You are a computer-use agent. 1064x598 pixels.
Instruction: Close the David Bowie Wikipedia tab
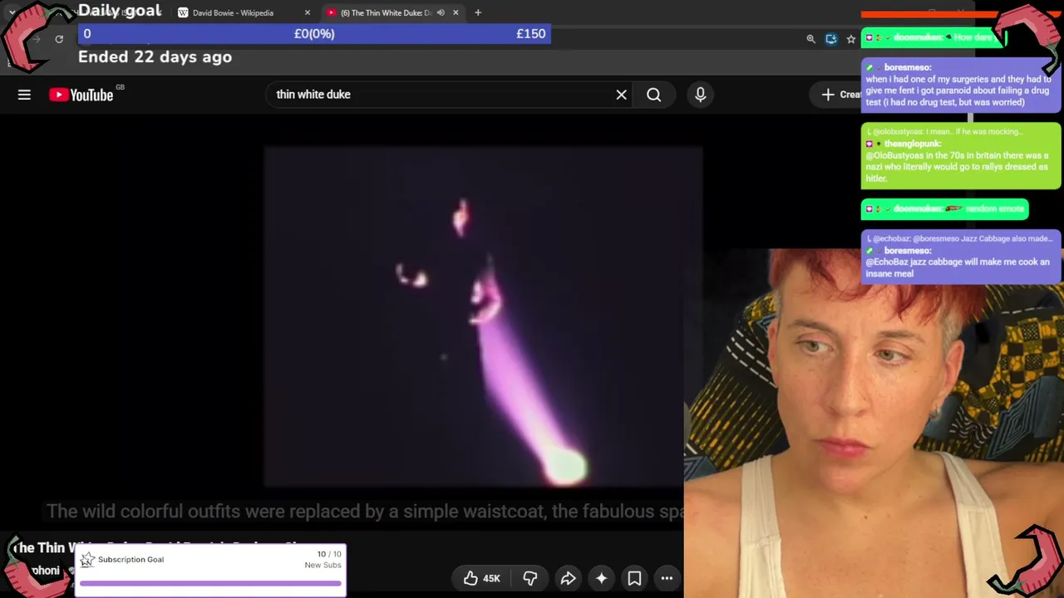point(308,12)
